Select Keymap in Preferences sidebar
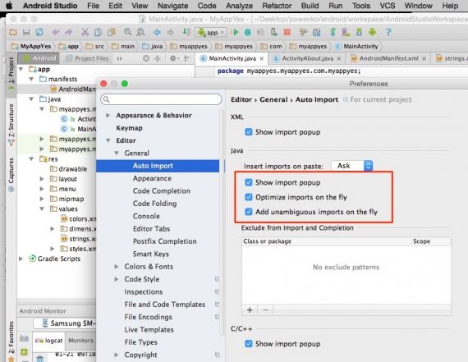This screenshot has height=362, width=468. tap(129, 128)
